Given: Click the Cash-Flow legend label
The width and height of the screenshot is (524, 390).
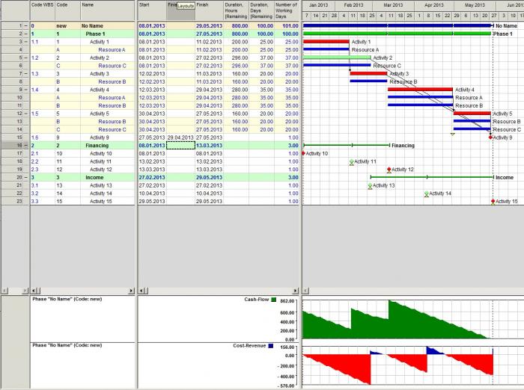Looking at the screenshot, I should 256,300.
